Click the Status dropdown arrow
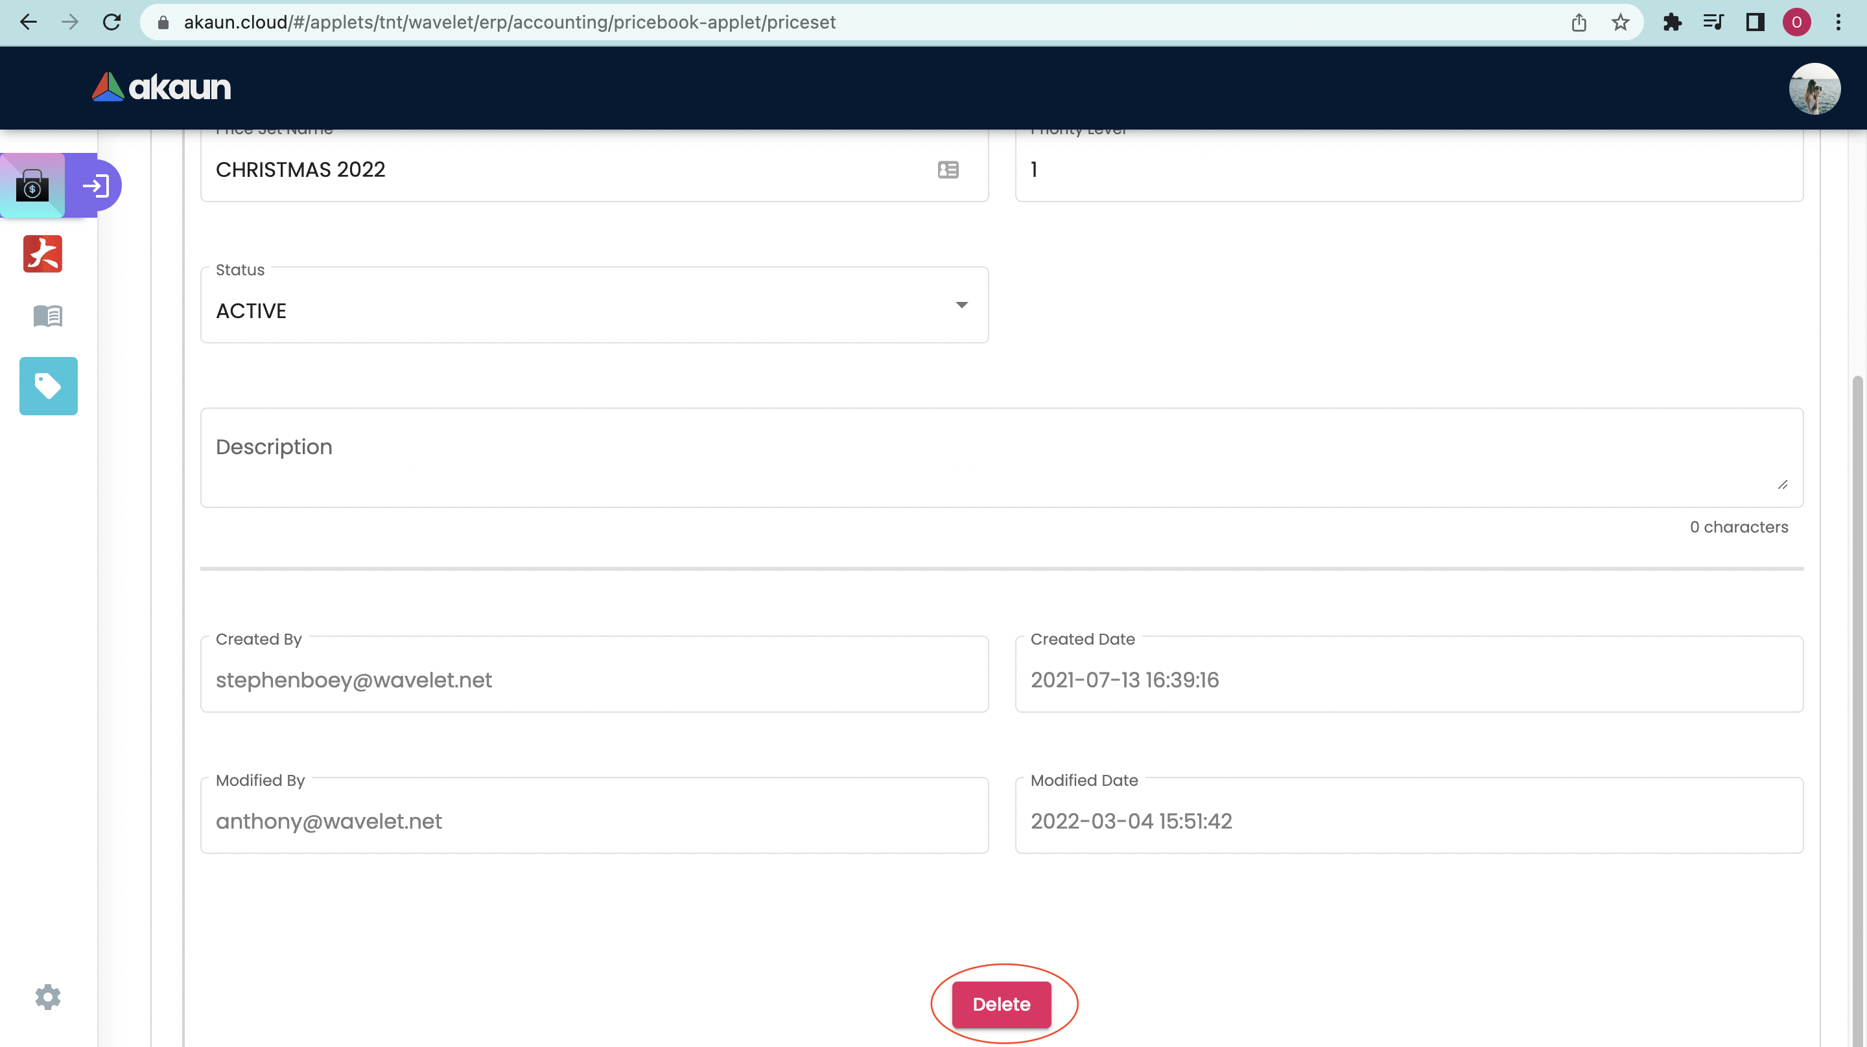Screen dimensions: 1867x1047 961,305
